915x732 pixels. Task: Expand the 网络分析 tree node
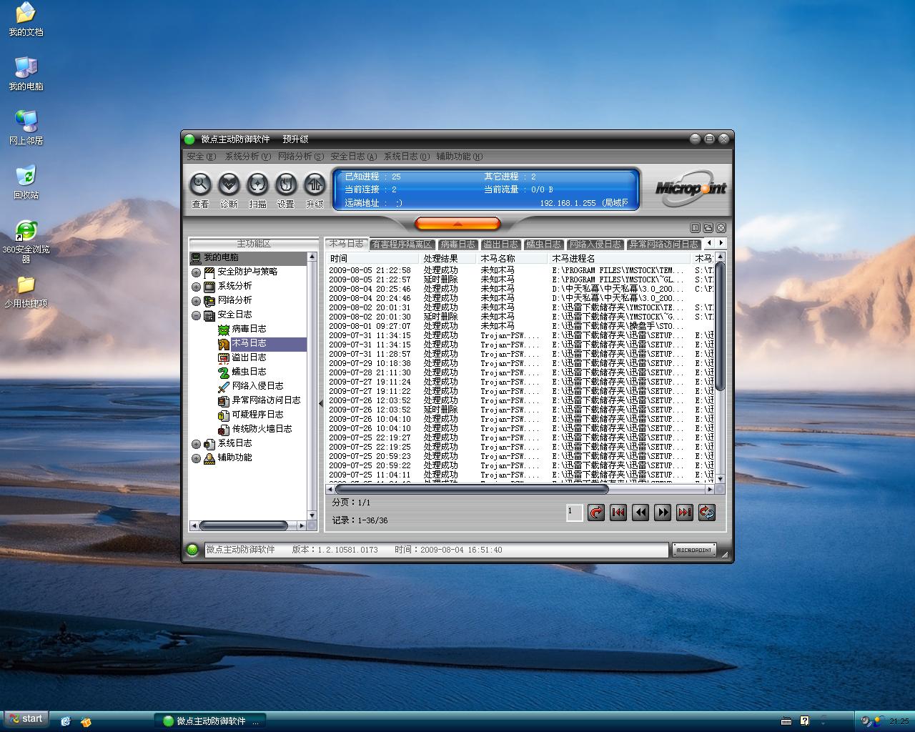(196, 301)
